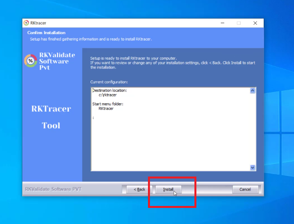Viewport: 294px width, 224px height.
Task: Click the RKValidate percent logo icon
Action: click(x=31, y=61)
